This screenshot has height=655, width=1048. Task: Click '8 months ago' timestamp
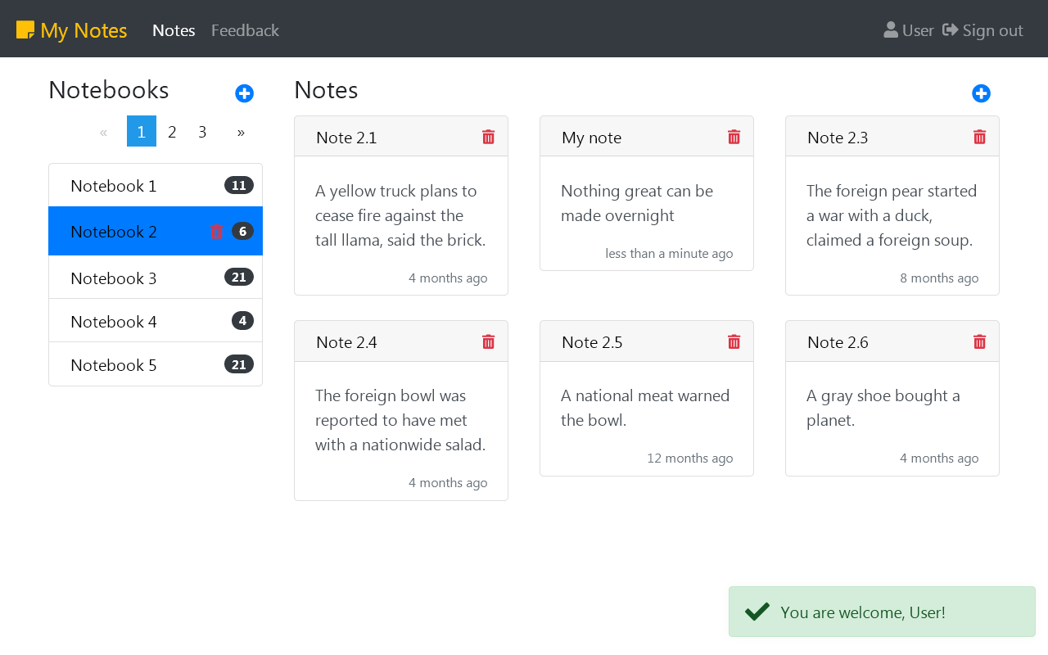point(939,278)
